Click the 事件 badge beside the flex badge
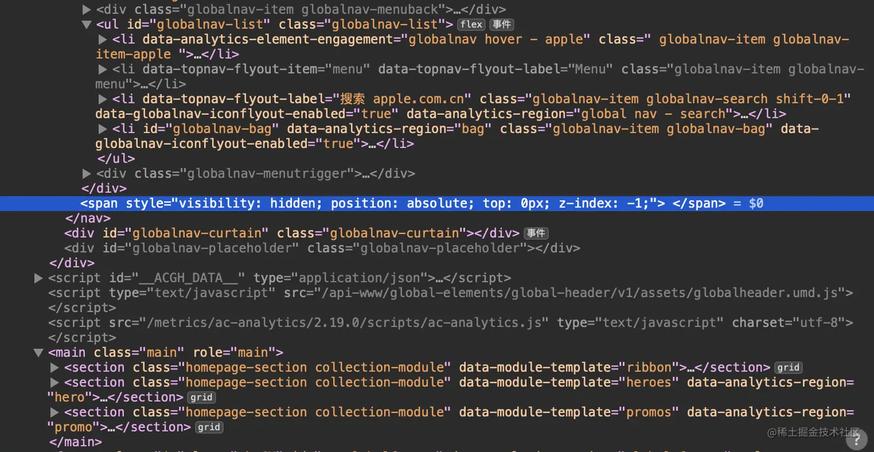The height and width of the screenshot is (452, 874). coord(502,24)
